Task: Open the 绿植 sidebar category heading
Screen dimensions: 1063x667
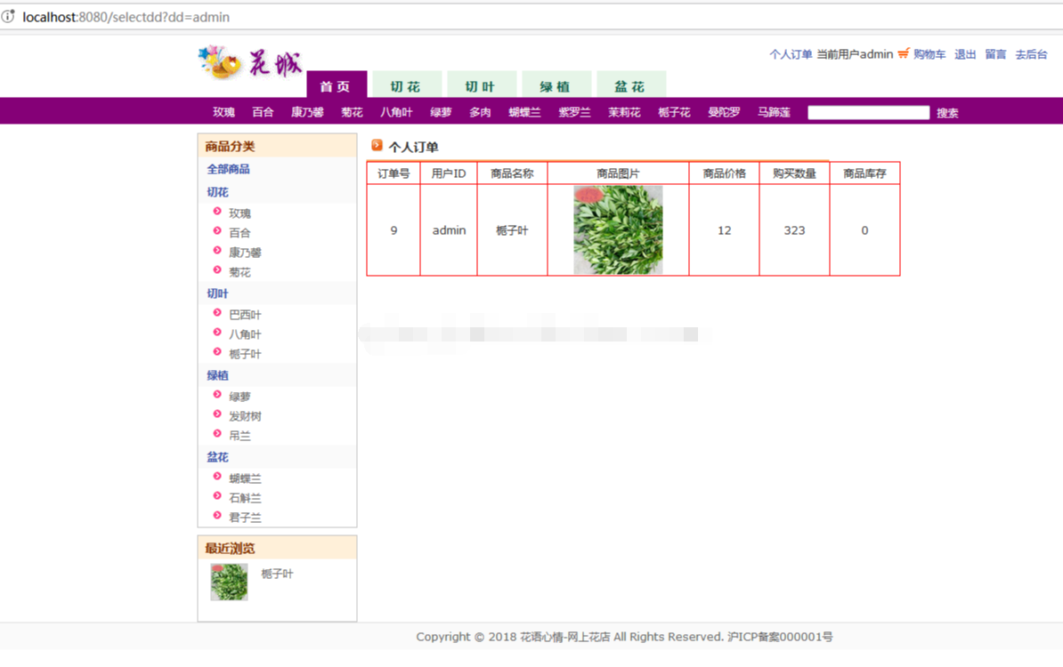Action: pos(217,376)
